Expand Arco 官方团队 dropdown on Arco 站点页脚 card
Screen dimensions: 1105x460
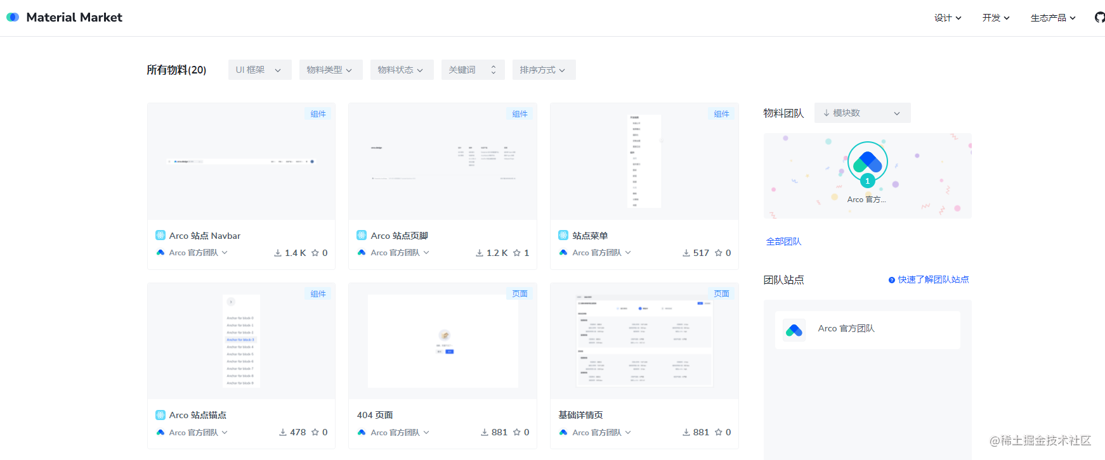click(x=400, y=253)
